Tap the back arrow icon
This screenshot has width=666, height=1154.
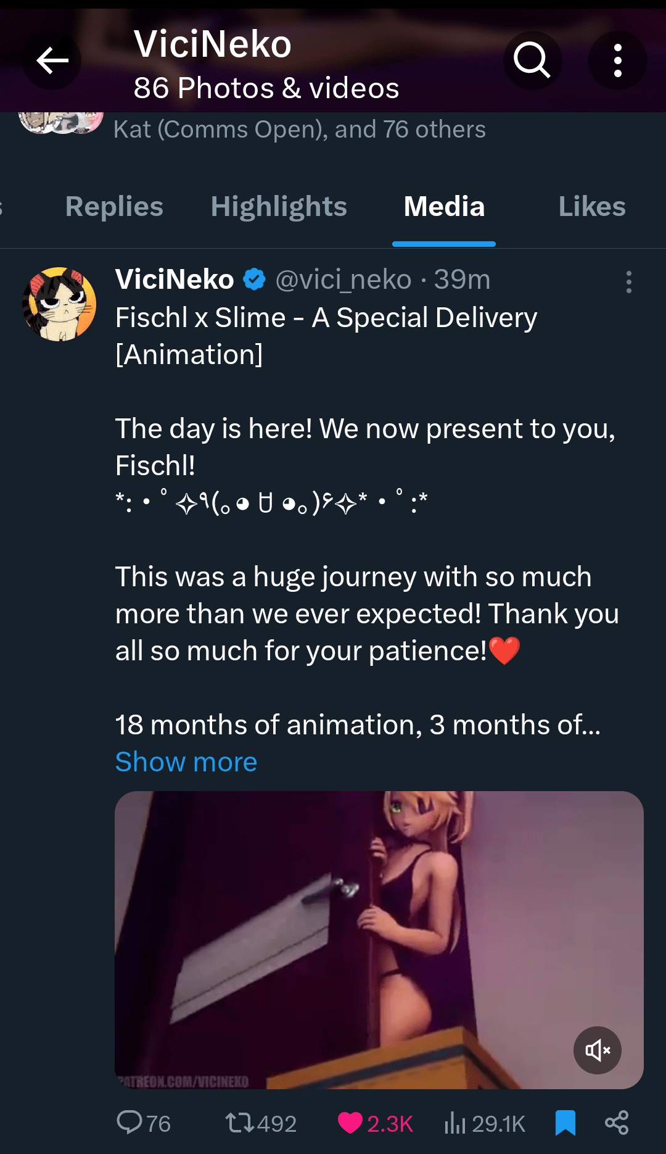click(x=52, y=60)
